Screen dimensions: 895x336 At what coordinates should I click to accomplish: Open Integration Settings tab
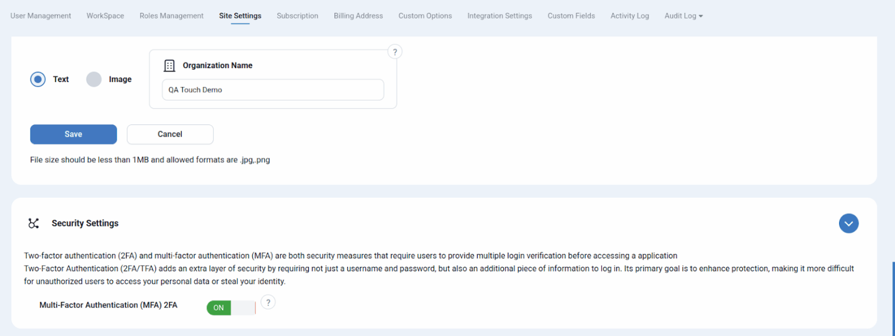click(x=499, y=16)
